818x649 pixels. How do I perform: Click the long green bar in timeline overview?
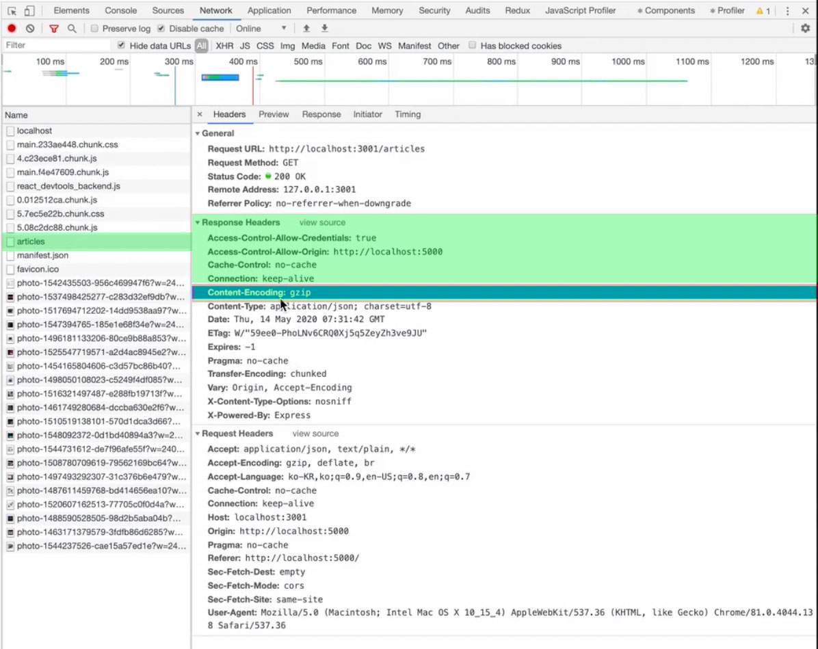pos(481,81)
